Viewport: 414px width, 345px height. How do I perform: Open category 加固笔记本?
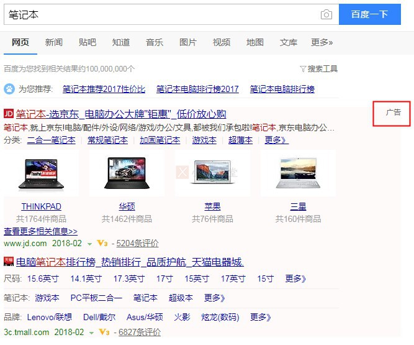[x=160, y=140]
